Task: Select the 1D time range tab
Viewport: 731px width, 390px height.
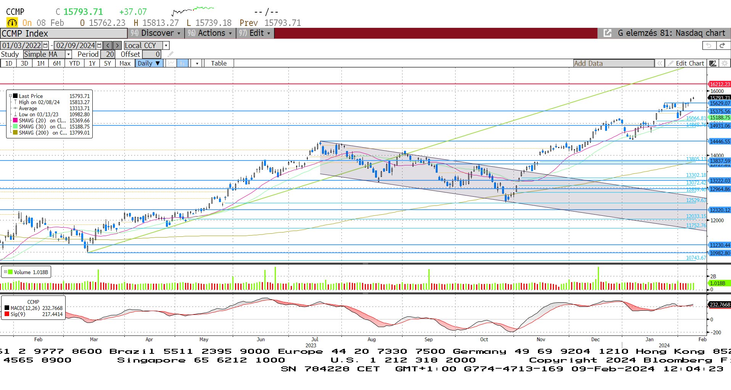Action: [x=8, y=63]
